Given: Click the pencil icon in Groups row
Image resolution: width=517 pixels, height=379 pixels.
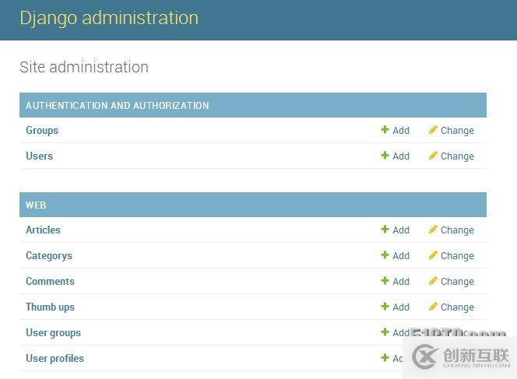Looking at the screenshot, I should tap(433, 130).
